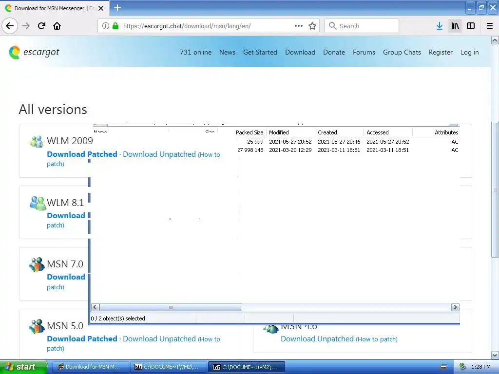Click the 7-Zip horizontal scrollbar thumb

(171, 307)
